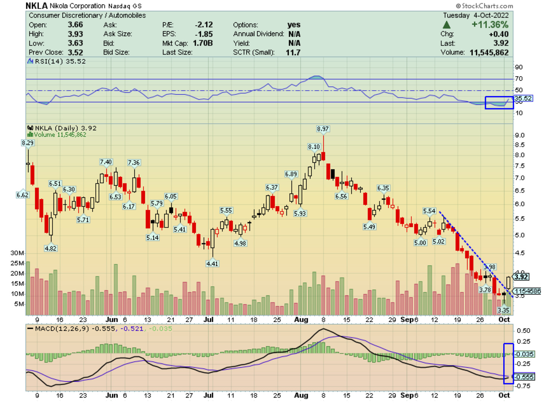Click the current price tag 3.92 on the axis
This screenshot has width=544, height=404.
pos(521,277)
